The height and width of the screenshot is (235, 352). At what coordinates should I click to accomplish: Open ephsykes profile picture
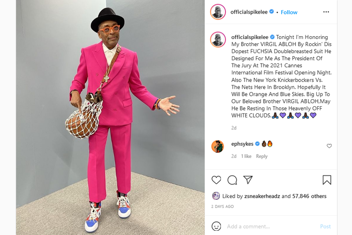click(217, 146)
